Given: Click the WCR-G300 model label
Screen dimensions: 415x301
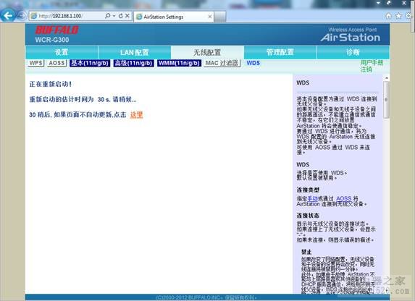Looking at the screenshot, I should point(52,40).
